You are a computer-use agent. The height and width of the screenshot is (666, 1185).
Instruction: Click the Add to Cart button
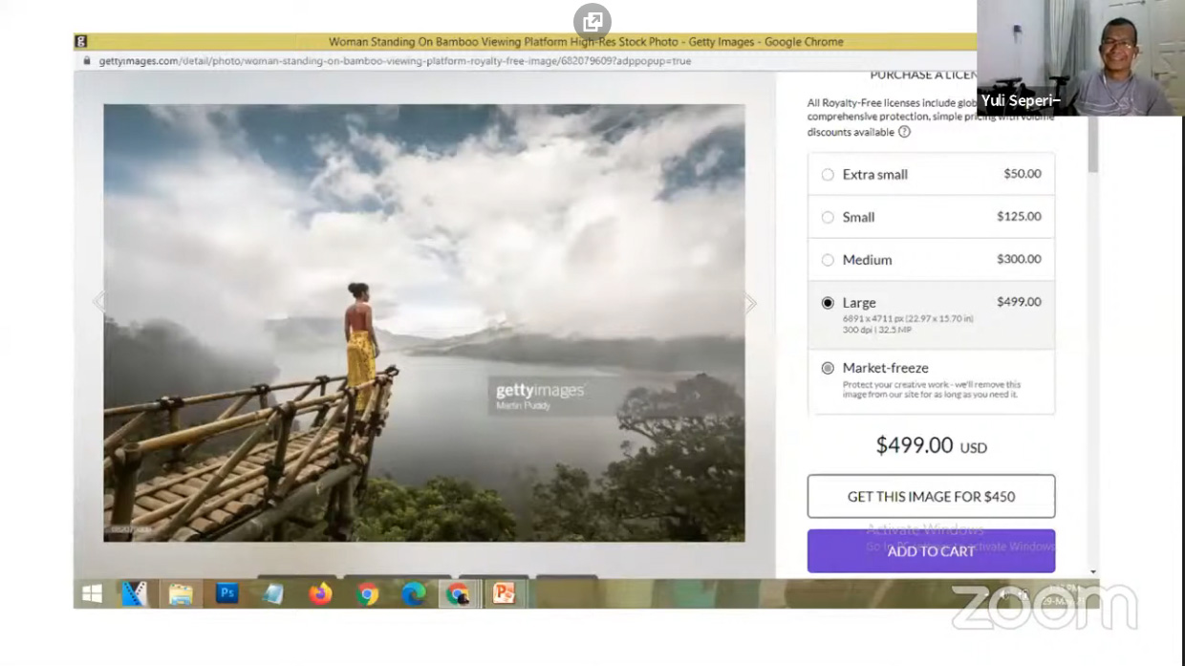[x=931, y=551]
